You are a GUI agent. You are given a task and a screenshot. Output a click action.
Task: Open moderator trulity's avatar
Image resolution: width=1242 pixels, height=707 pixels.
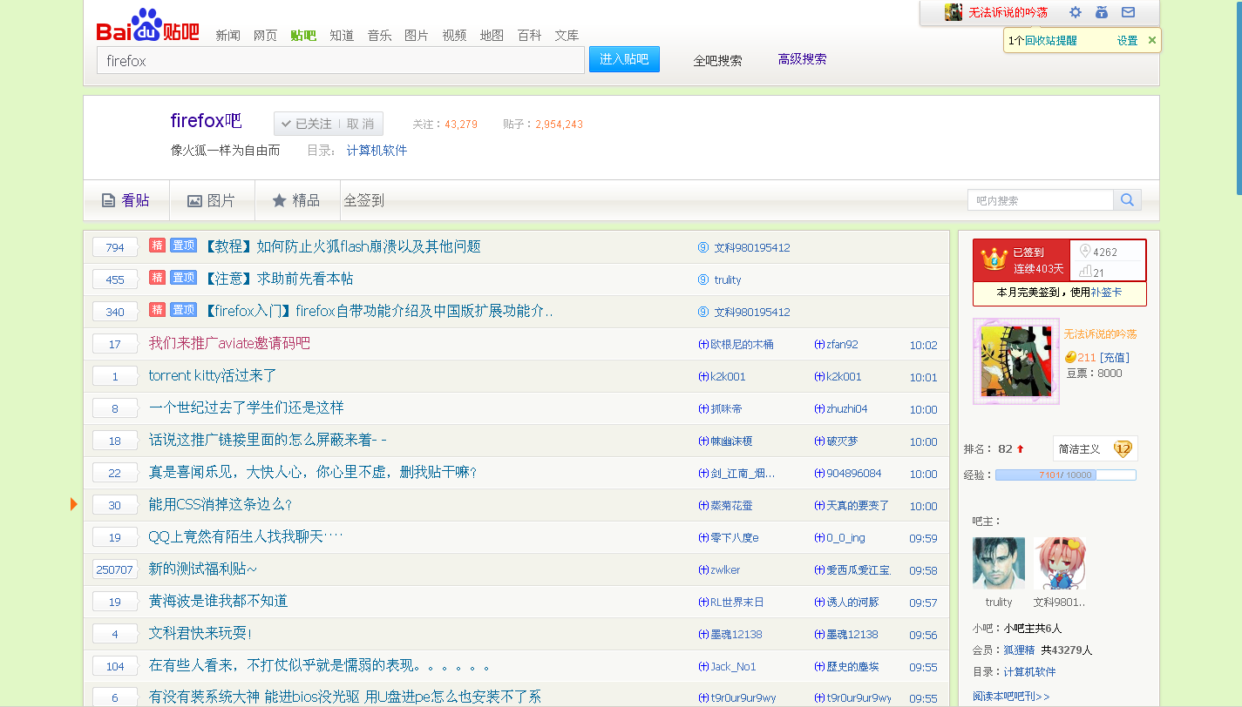tap(999, 563)
